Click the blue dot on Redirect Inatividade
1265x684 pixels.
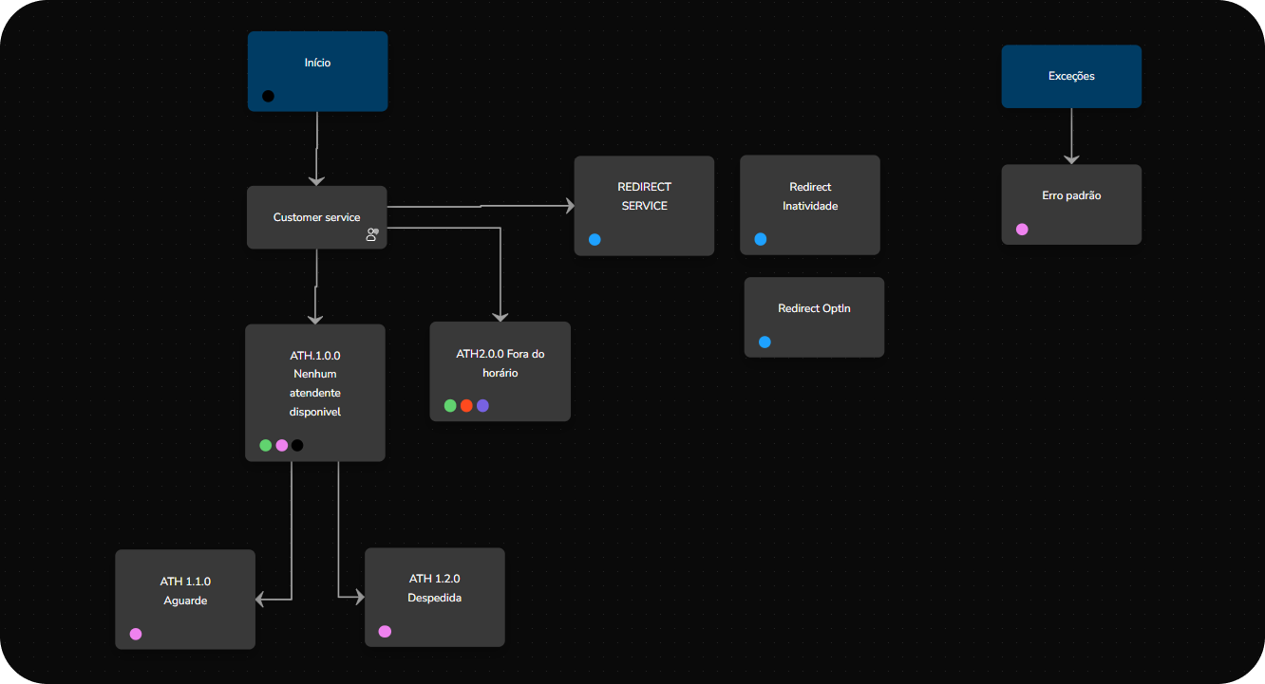761,240
